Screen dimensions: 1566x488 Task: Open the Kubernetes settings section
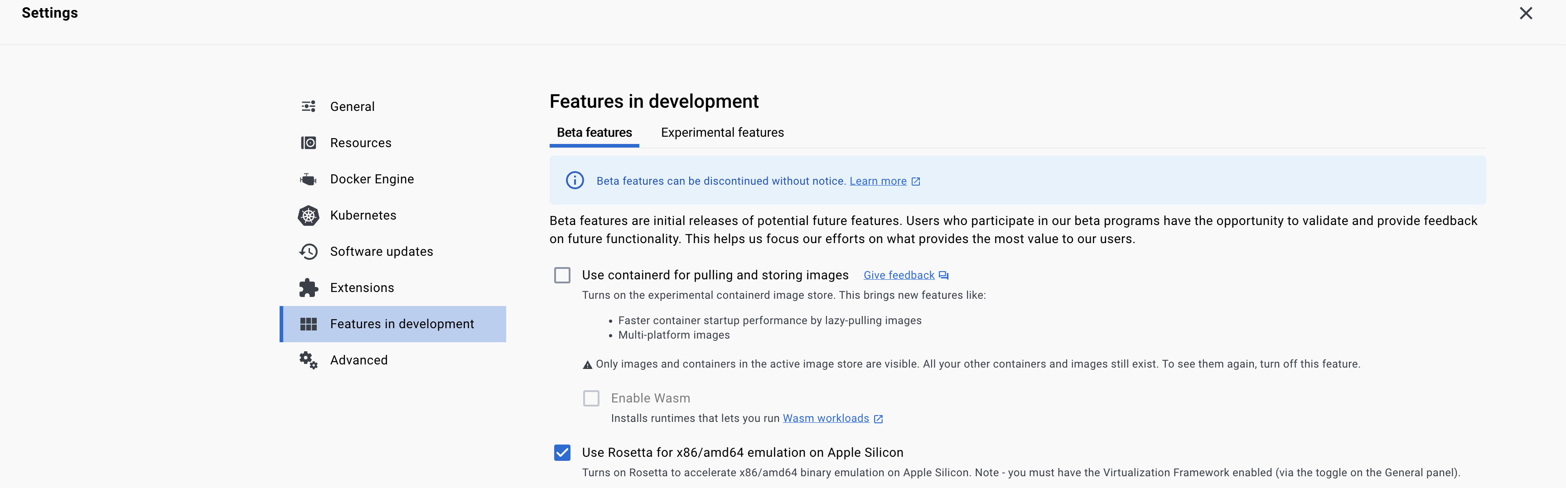click(x=393, y=215)
